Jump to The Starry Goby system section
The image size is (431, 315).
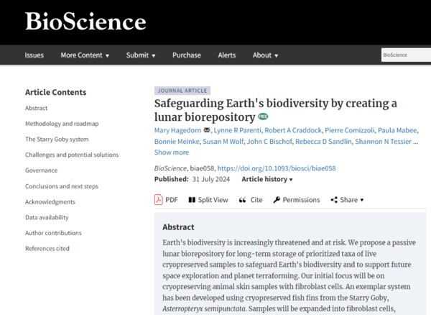(x=57, y=140)
